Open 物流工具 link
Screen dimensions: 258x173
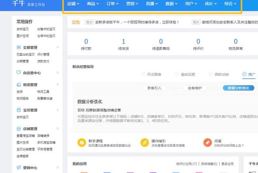pyautogui.click(x=43, y=92)
